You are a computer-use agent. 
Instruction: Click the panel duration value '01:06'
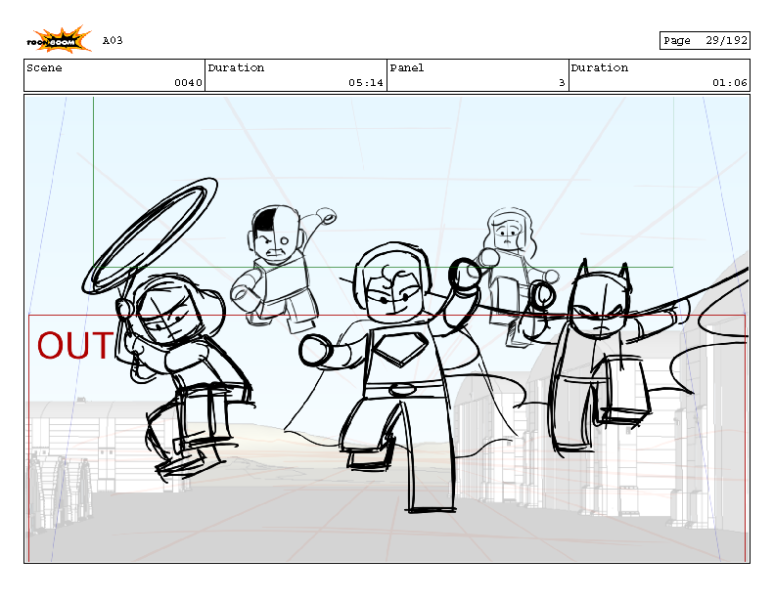click(730, 83)
